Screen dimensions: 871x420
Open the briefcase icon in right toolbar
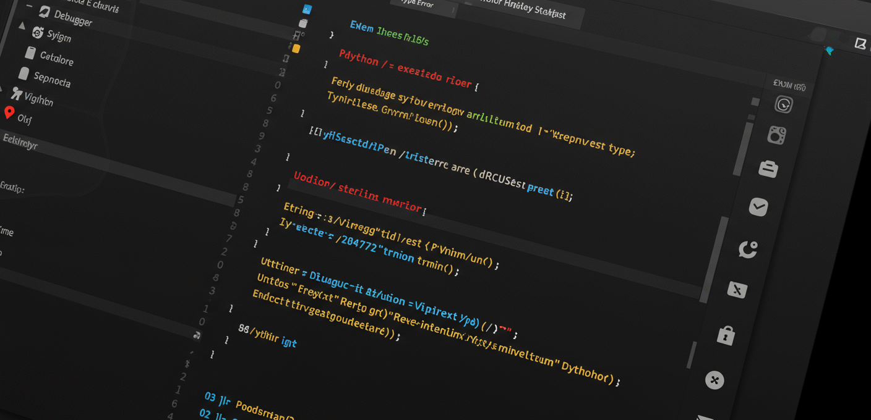[x=768, y=169]
